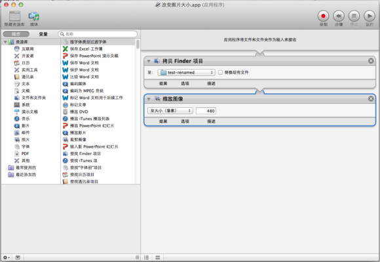The width and height of the screenshot is (380, 262).
Task: Collapse the 资源库 library tree triangle
Action: pyautogui.click(x=5, y=42)
